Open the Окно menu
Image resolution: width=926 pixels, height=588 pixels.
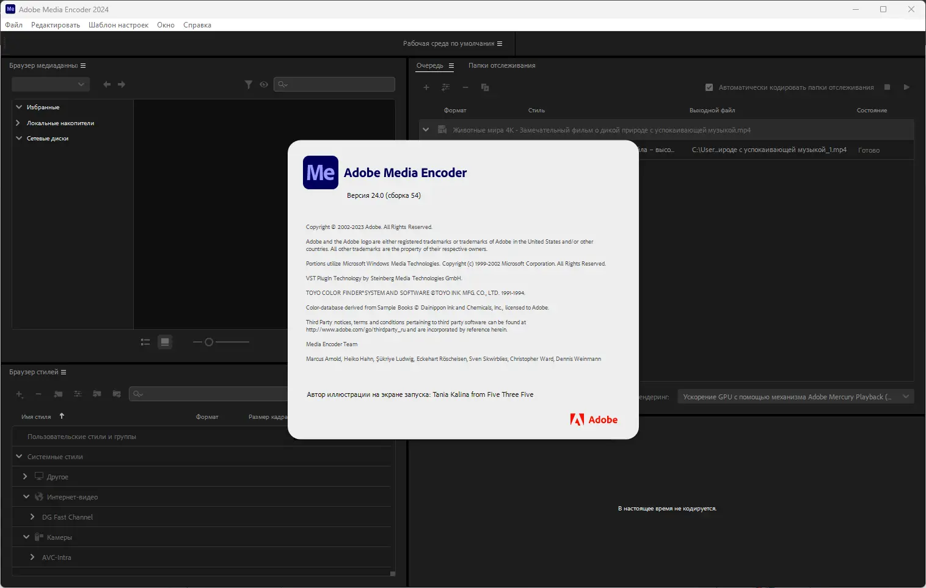pos(166,25)
